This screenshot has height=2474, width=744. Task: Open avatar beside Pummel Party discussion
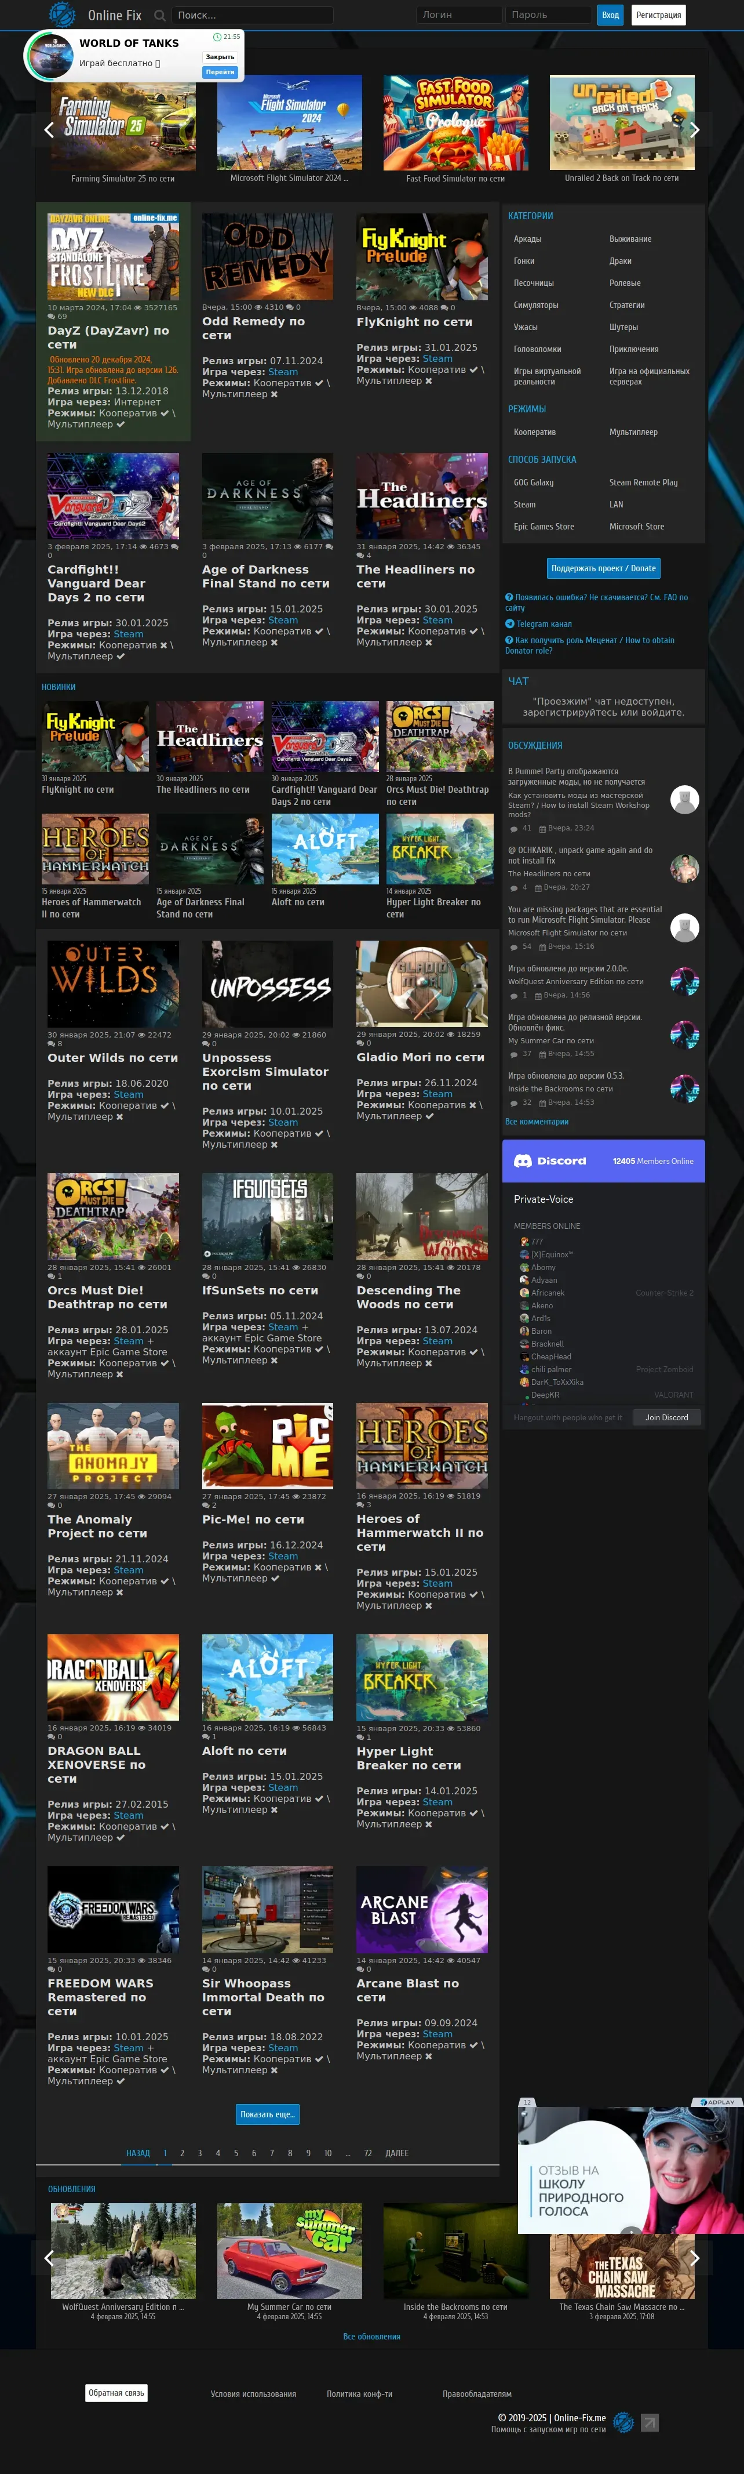pyautogui.click(x=684, y=799)
